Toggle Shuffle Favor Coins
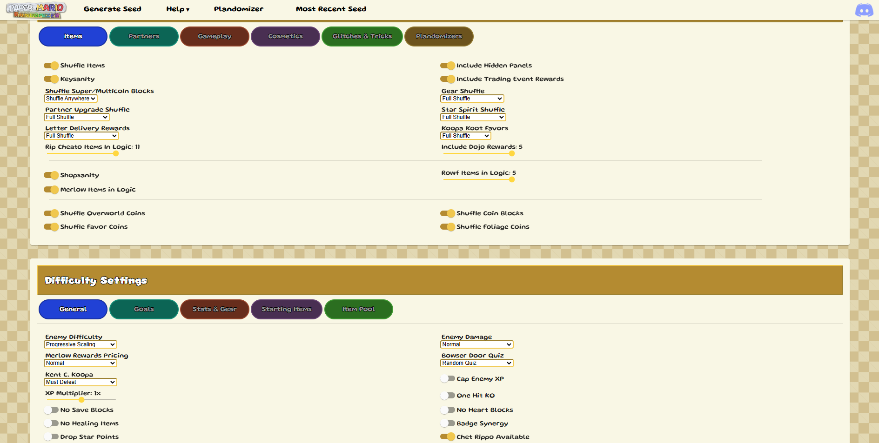Screen dimensions: 879x443 51,227
